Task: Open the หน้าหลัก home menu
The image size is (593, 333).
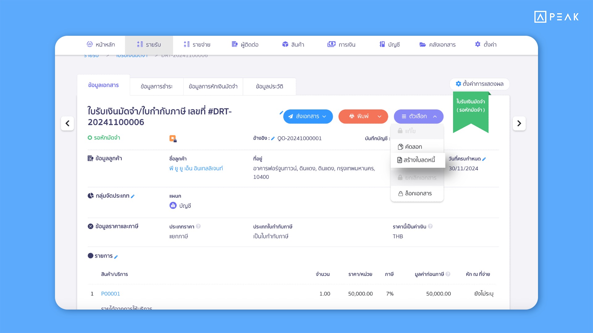Action: [101, 44]
